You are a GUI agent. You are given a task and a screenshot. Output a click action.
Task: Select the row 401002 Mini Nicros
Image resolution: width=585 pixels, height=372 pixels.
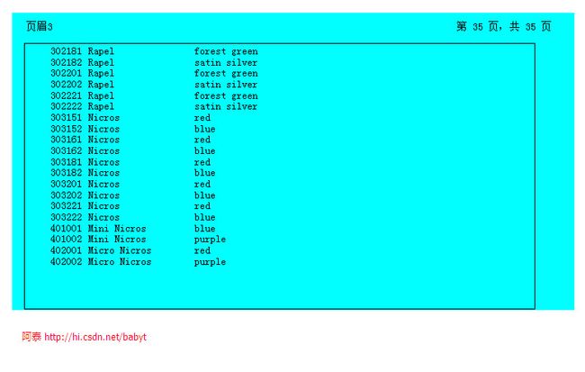138,240
